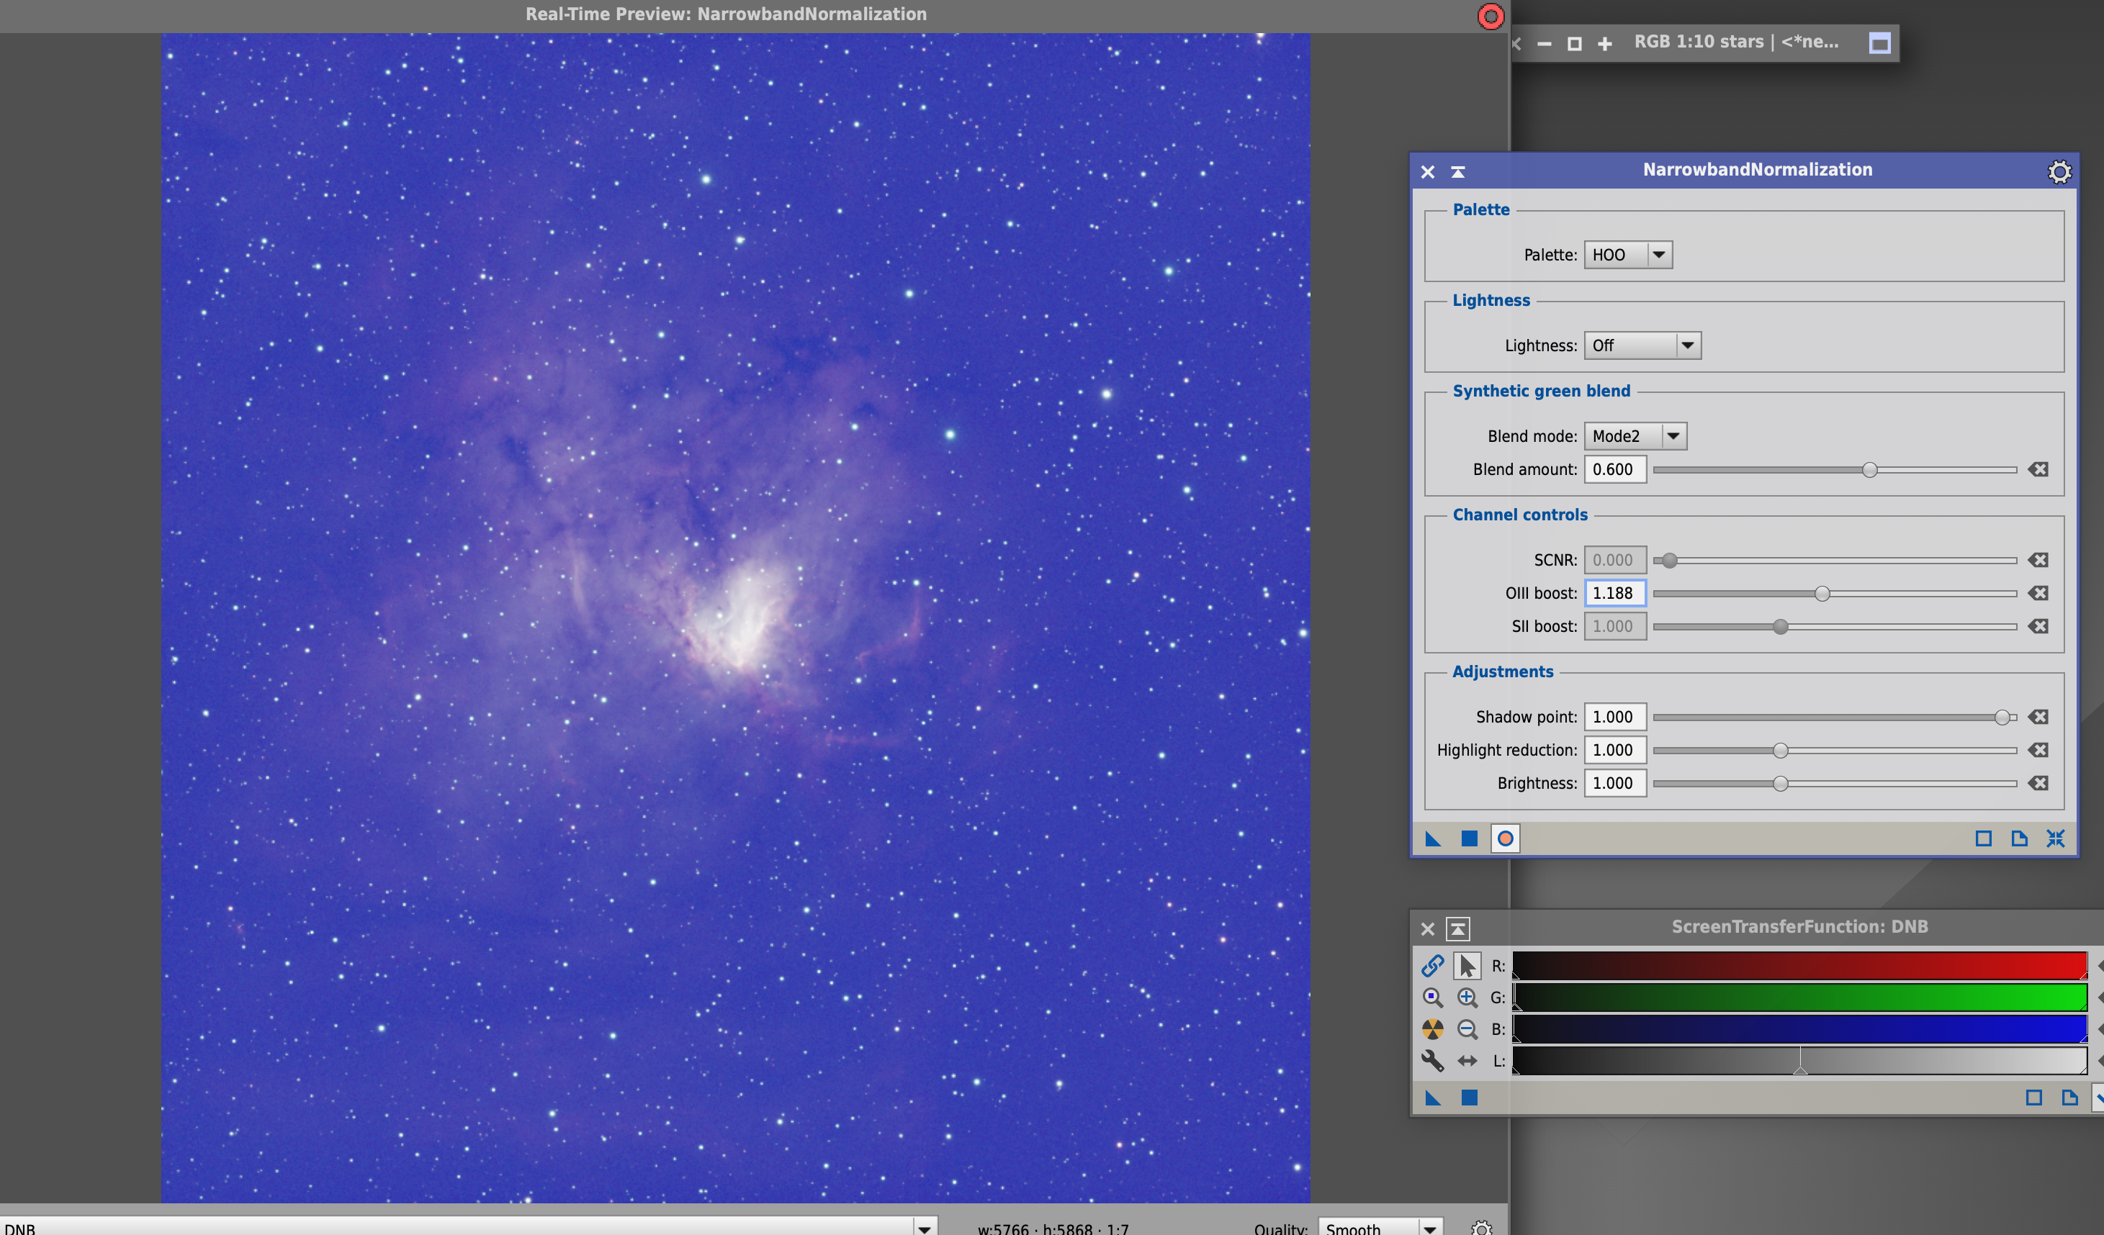Click the Apply Global square in NarrowbandNormalization
2104x1235 pixels.
(1470, 838)
